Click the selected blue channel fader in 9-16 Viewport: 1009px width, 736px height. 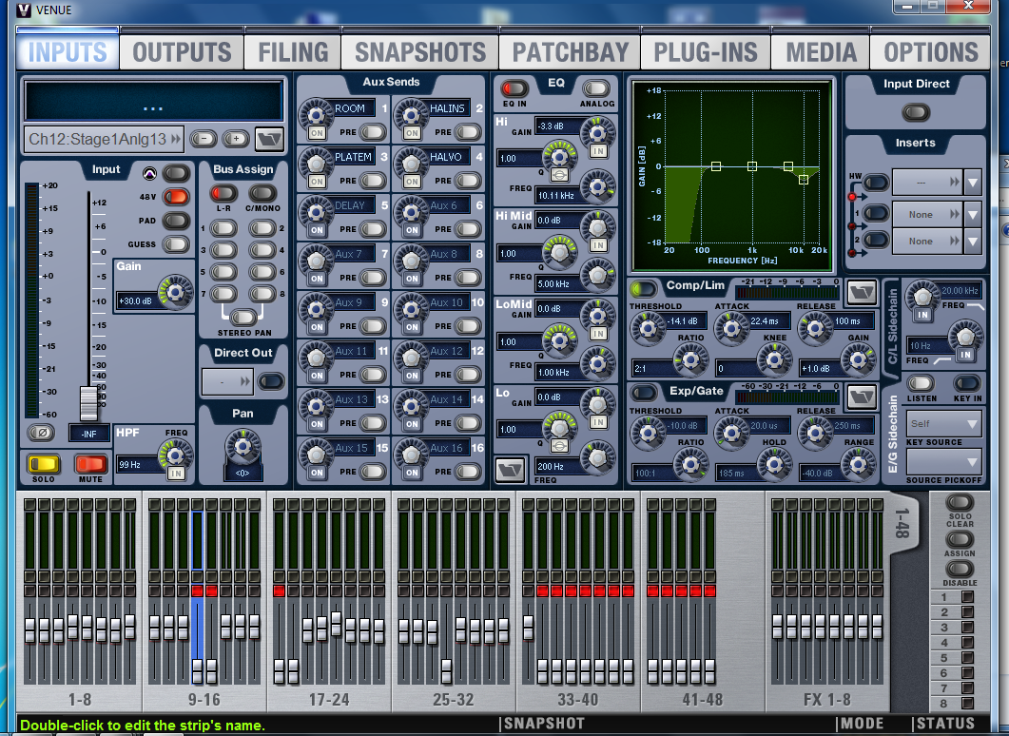click(197, 670)
